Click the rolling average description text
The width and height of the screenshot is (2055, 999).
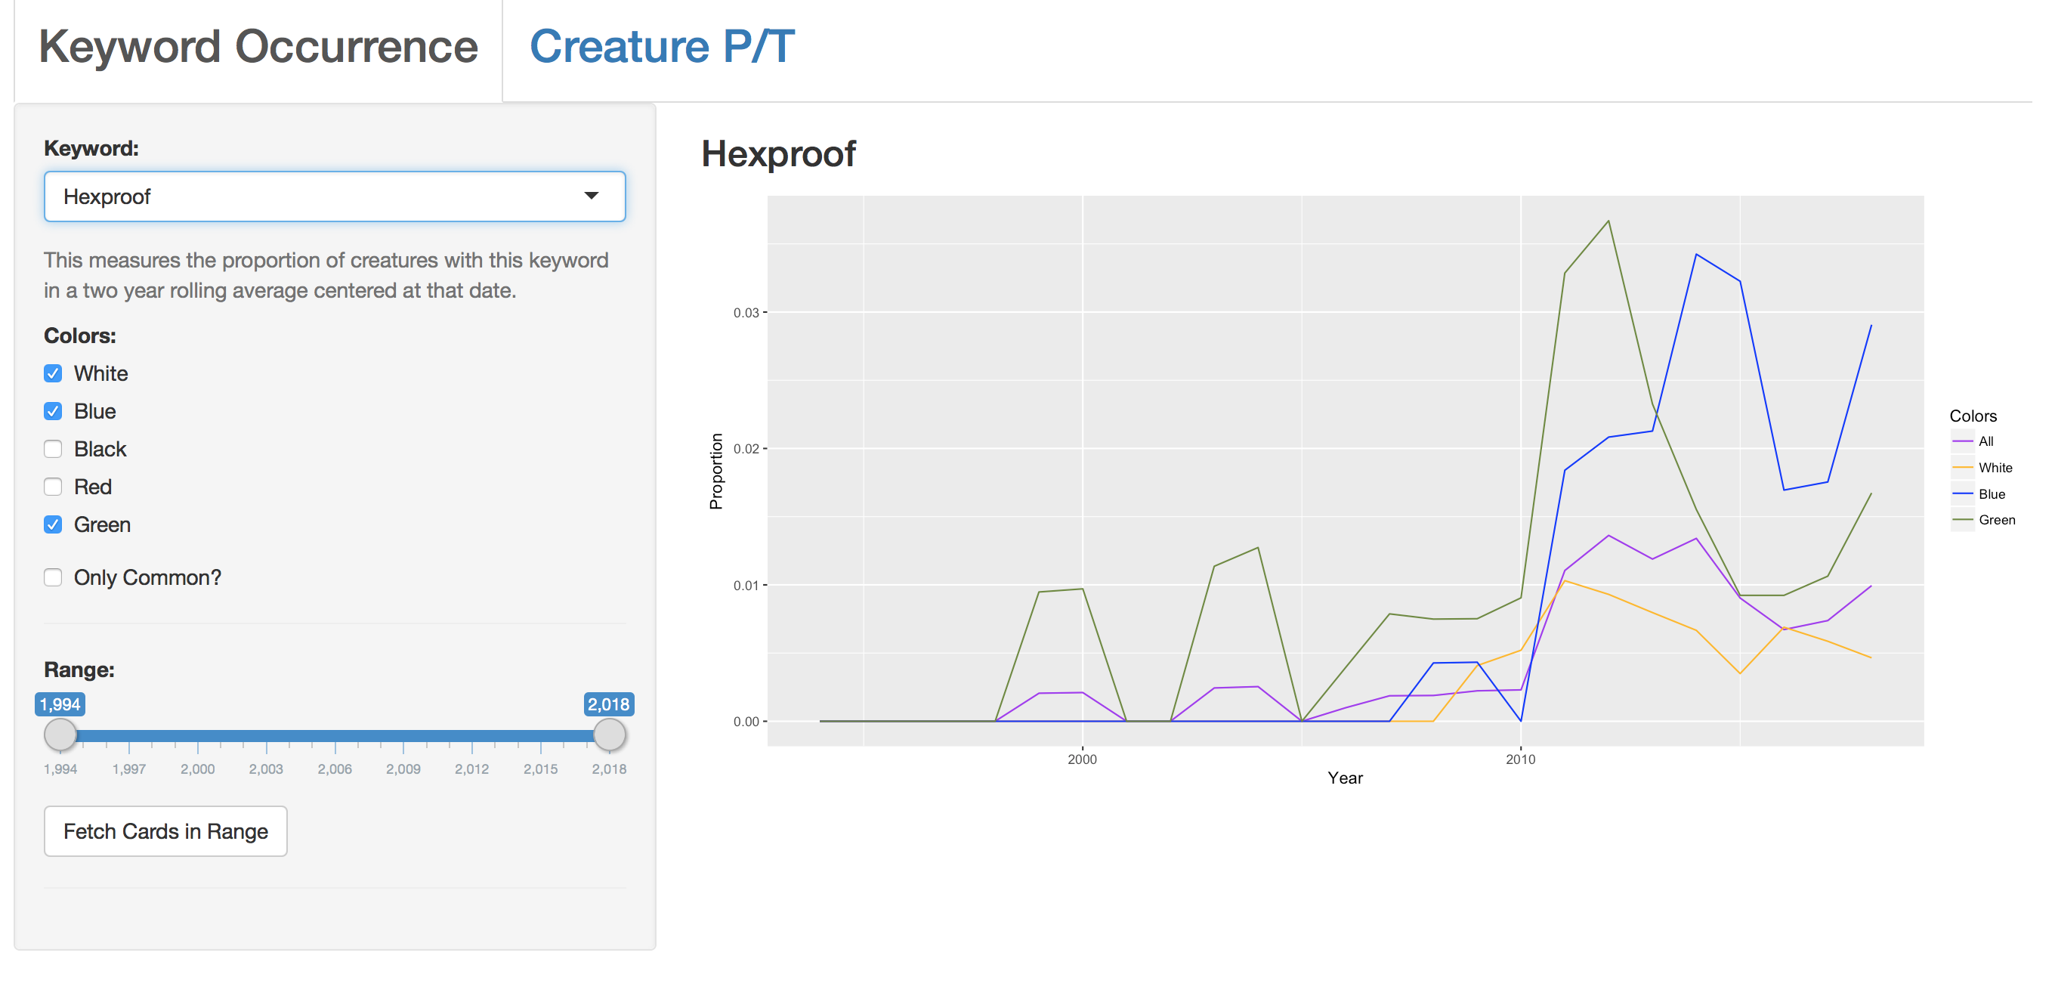click(x=326, y=275)
